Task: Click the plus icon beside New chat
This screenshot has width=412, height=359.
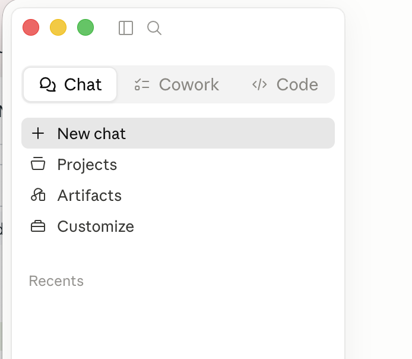Action: tap(38, 133)
